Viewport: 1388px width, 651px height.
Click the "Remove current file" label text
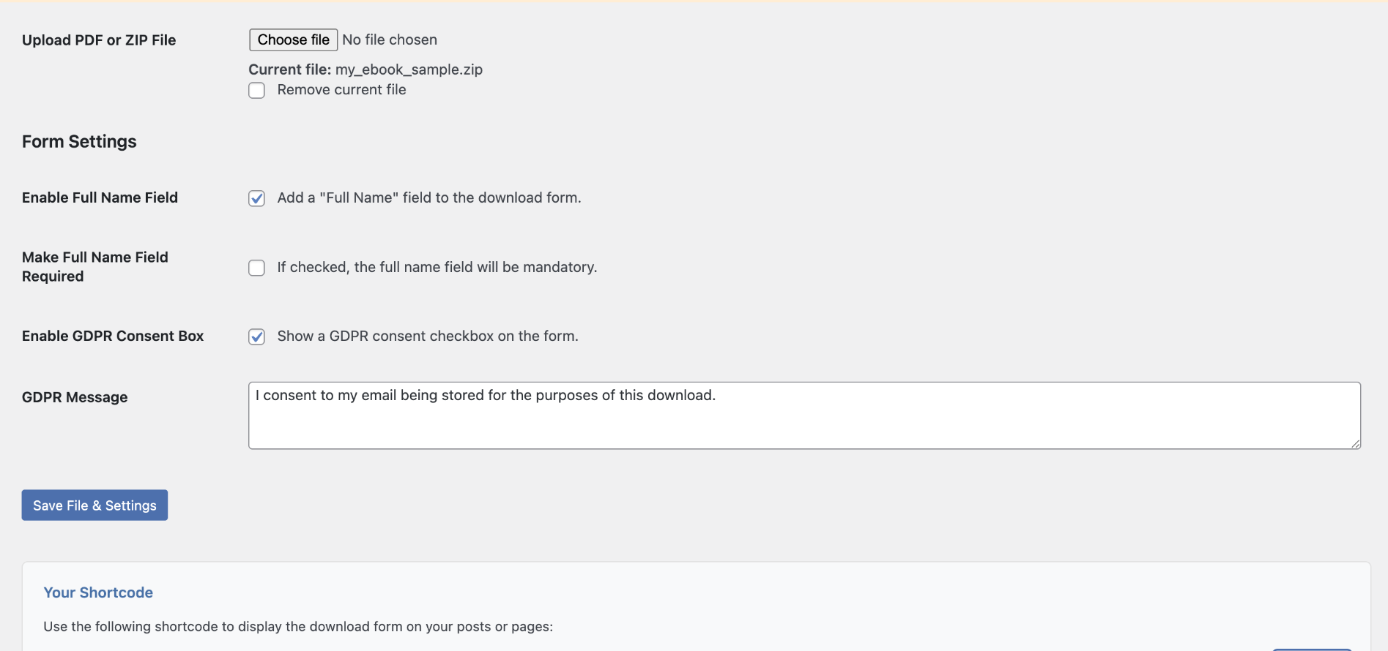[341, 90]
